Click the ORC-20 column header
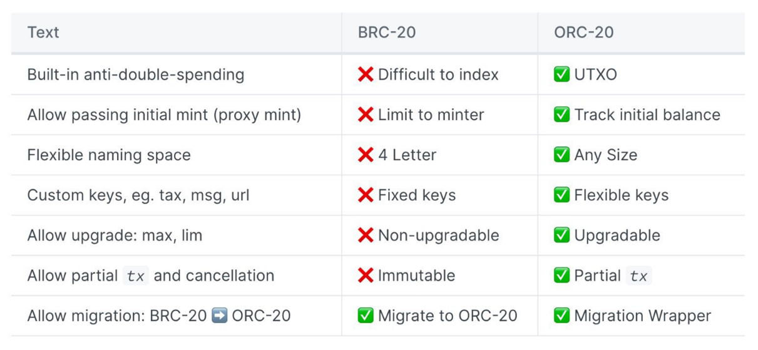The height and width of the screenshot is (350, 758). (x=583, y=33)
